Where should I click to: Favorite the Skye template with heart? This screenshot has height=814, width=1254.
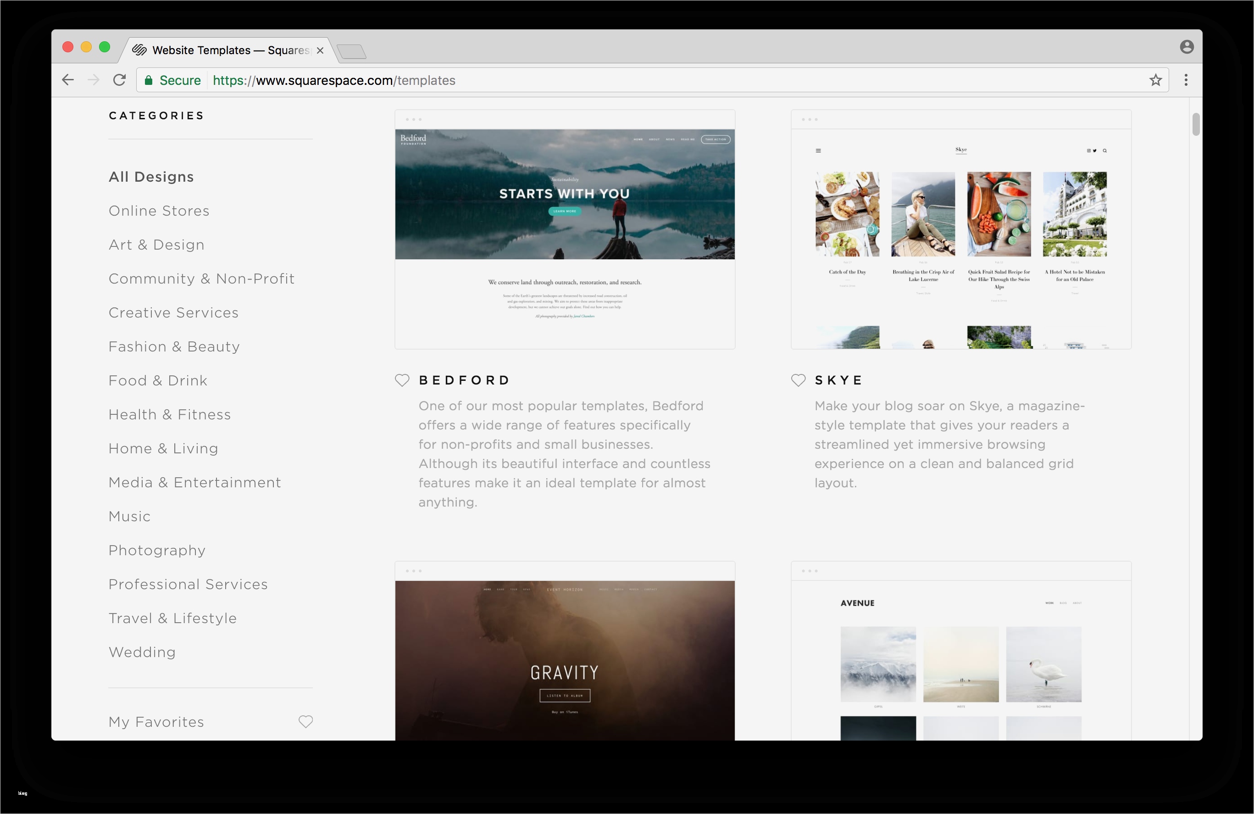point(798,380)
